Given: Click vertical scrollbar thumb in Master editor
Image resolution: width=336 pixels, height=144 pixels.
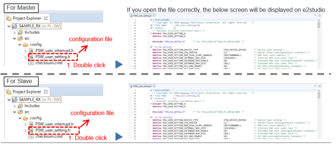Looking at the screenshot, I should coord(318,25).
